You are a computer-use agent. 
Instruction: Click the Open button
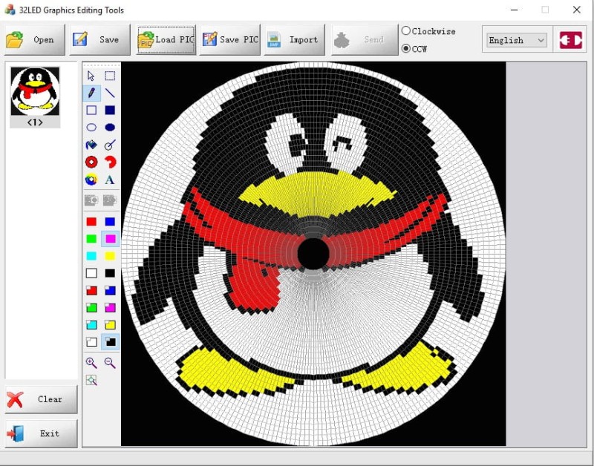pyautogui.click(x=34, y=40)
